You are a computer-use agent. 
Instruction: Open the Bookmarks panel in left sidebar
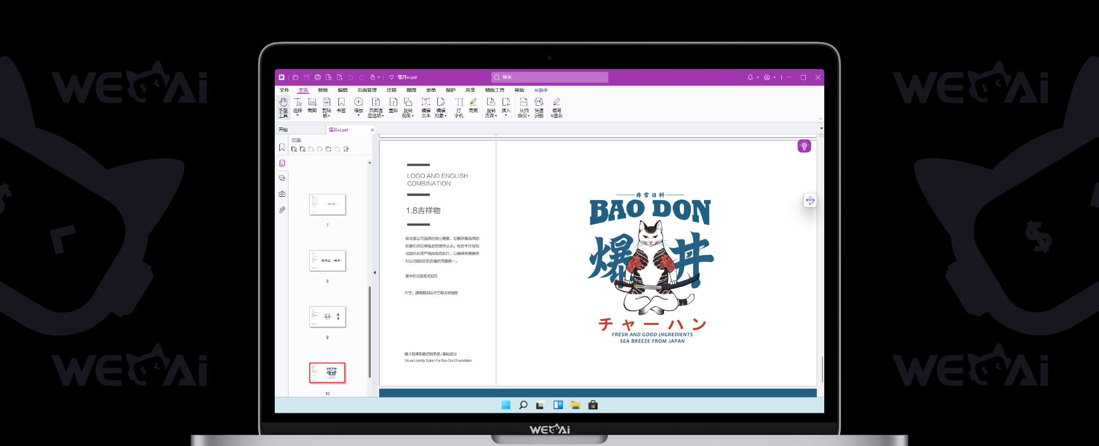(282, 148)
